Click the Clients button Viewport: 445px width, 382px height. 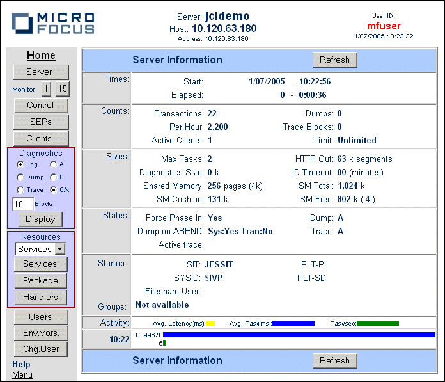tap(40, 139)
